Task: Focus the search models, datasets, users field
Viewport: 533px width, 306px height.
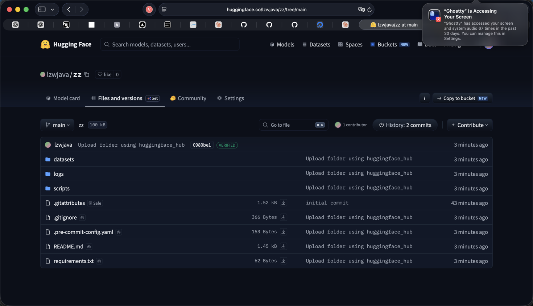Action: coord(170,44)
